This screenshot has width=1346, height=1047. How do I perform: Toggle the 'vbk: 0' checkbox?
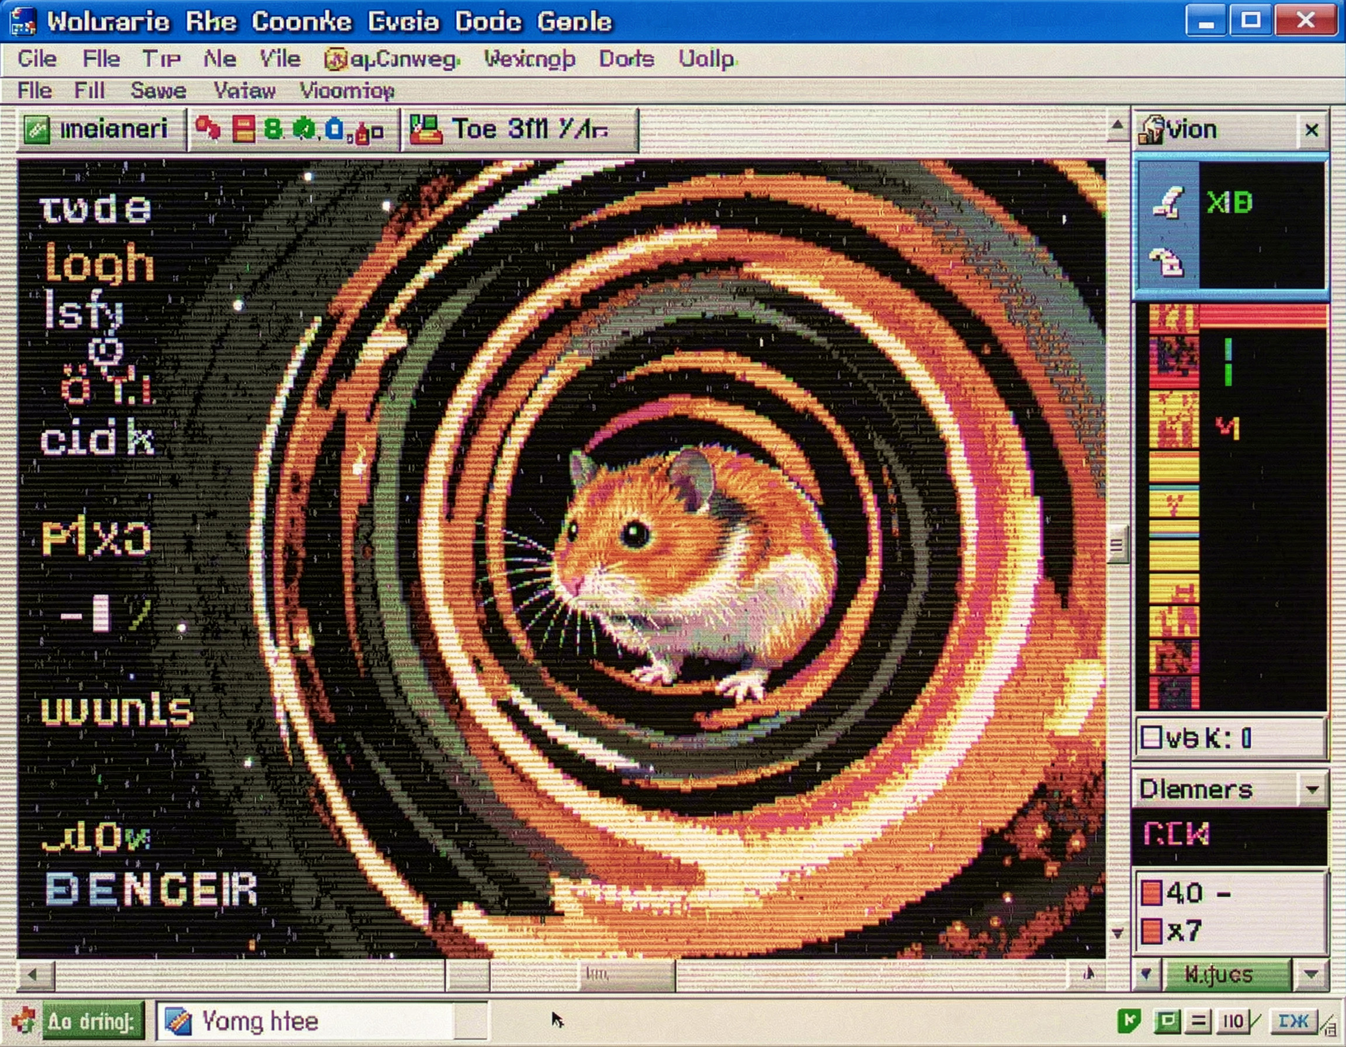point(1151,737)
